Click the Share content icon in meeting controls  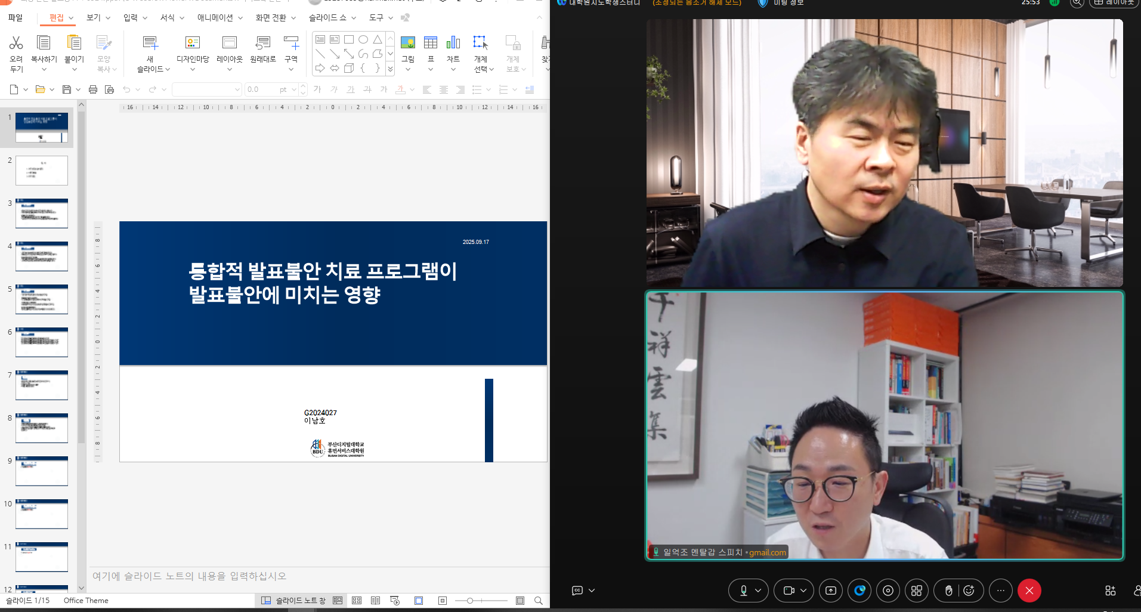click(831, 591)
